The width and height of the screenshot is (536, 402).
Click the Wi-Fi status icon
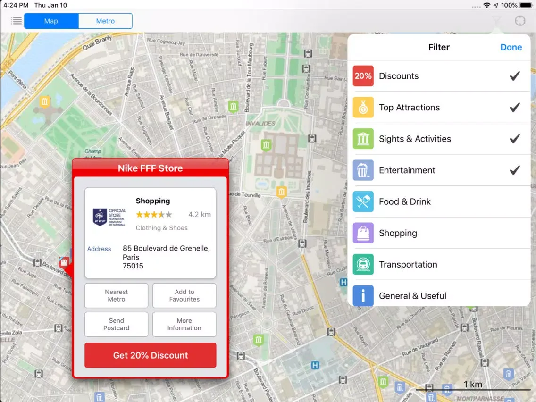tap(487, 5)
